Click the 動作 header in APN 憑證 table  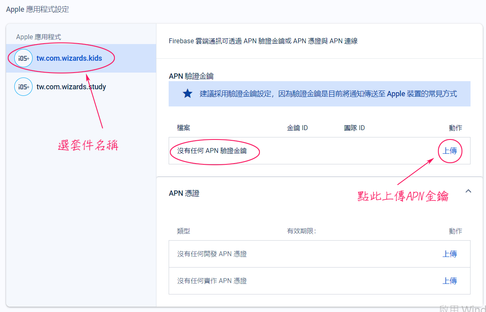(x=455, y=231)
